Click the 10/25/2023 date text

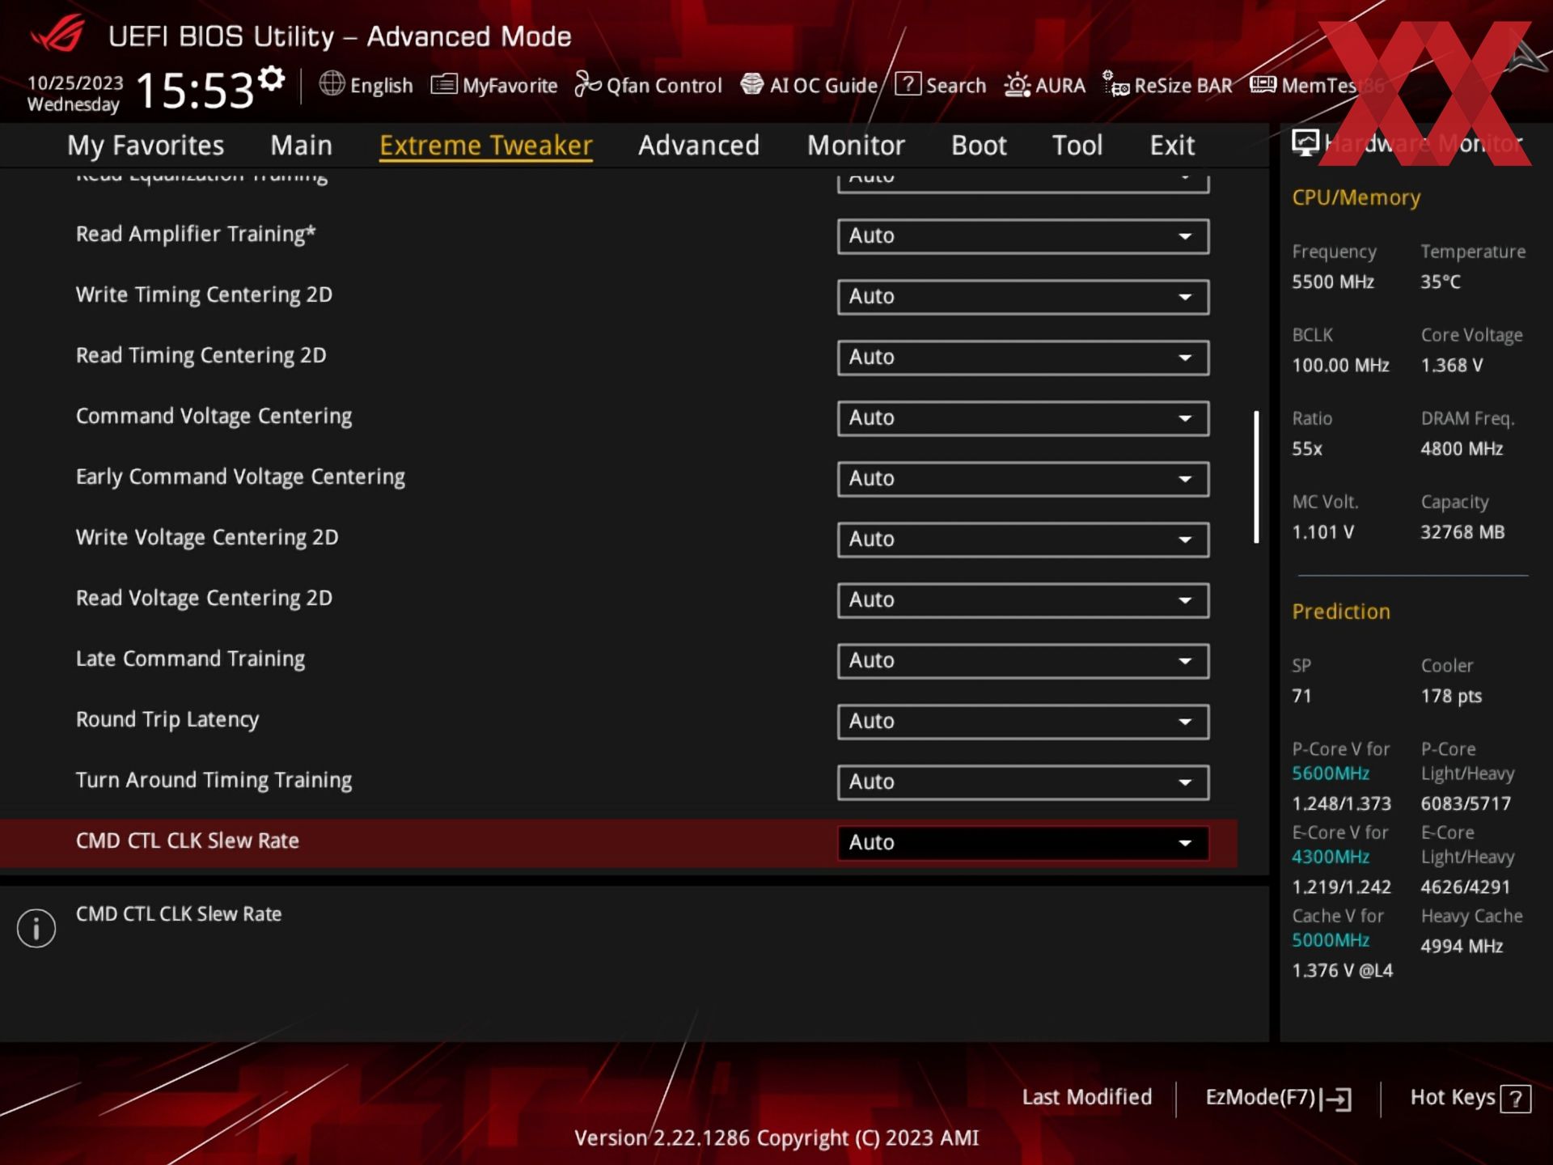point(75,83)
